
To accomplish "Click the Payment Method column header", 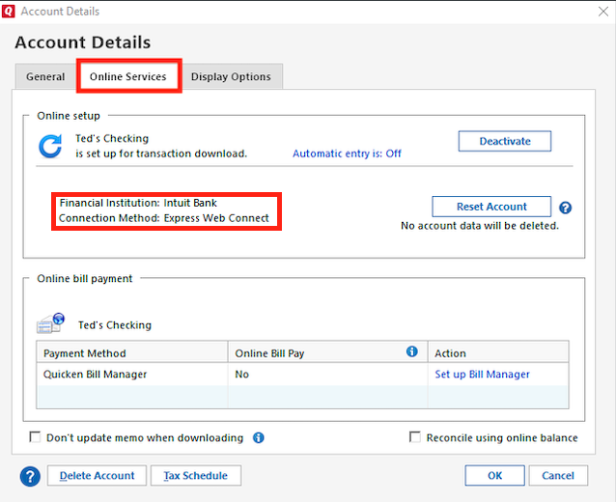I will click(132, 352).
